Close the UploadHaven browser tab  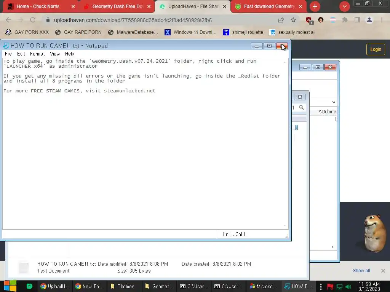click(x=225, y=6)
